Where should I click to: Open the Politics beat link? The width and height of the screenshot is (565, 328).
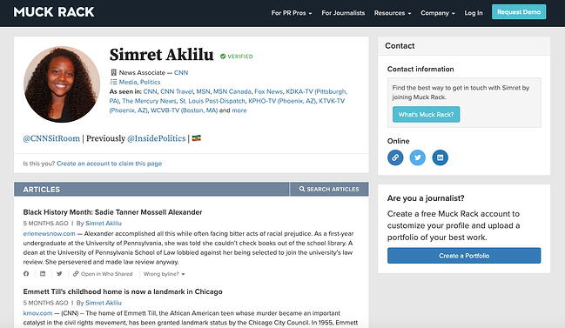pos(151,82)
